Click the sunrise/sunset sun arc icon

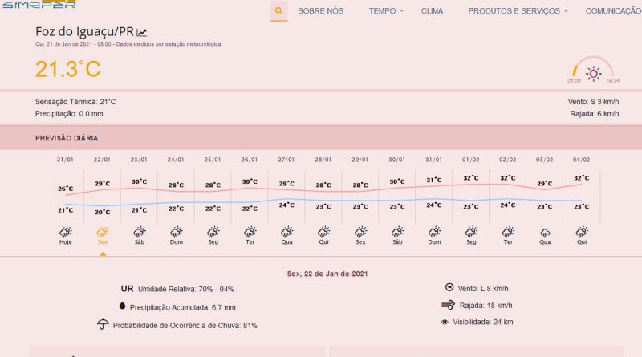pos(593,74)
